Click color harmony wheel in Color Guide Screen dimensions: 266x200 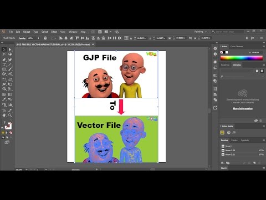[229, 132]
